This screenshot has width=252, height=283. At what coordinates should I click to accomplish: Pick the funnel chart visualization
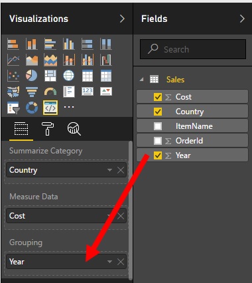point(32,92)
